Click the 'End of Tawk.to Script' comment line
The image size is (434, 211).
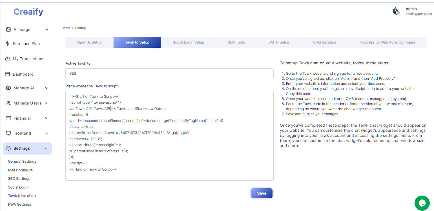[93, 169]
